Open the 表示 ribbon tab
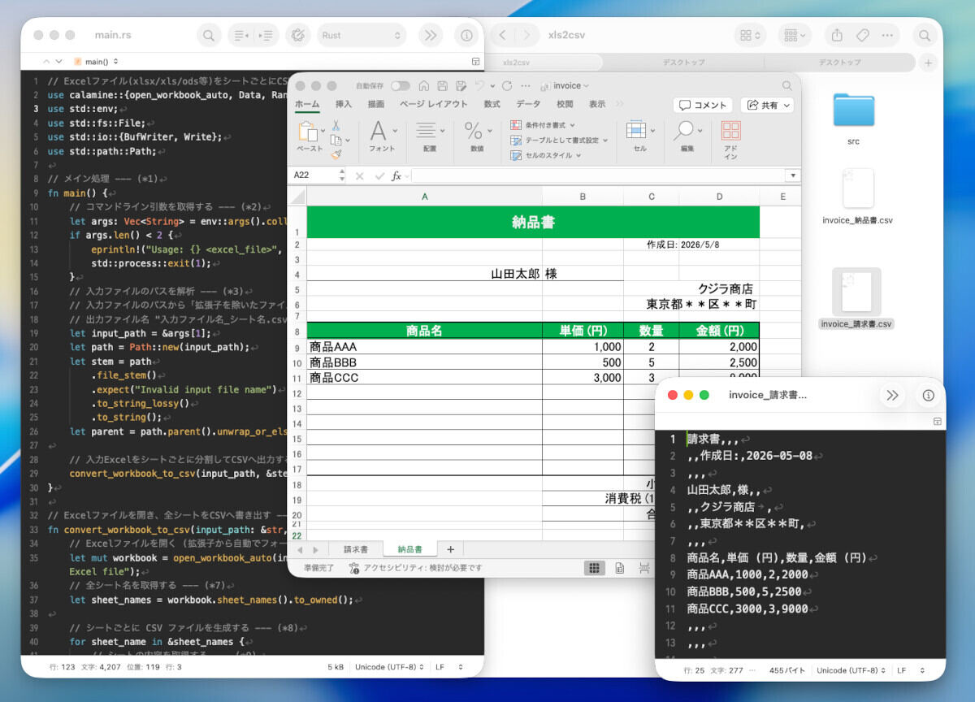Image resolution: width=975 pixels, height=702 pixels. pos(597,105)
